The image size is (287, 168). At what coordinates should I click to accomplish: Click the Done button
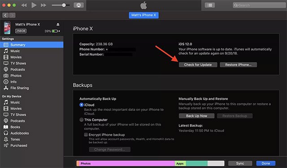tap(266, 164)
